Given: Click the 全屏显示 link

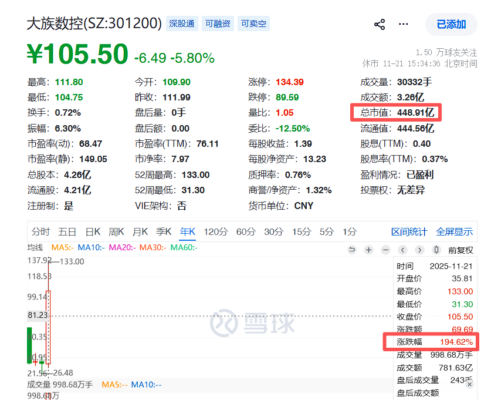Looking at the screenshot, I should (x=455, y=231).
